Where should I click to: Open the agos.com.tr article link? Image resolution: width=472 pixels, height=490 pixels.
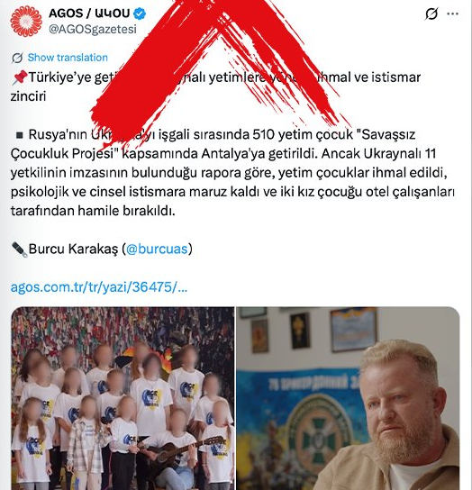pyautogui.click(x=99, y=286)
